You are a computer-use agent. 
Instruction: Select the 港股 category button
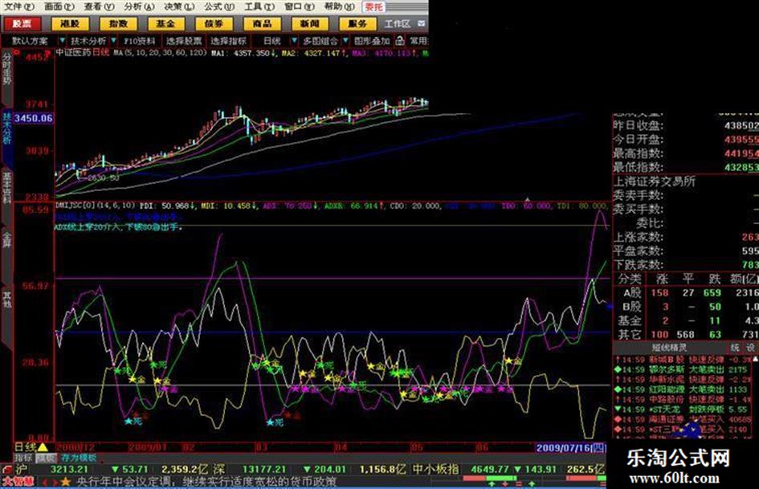coord(70,23)
